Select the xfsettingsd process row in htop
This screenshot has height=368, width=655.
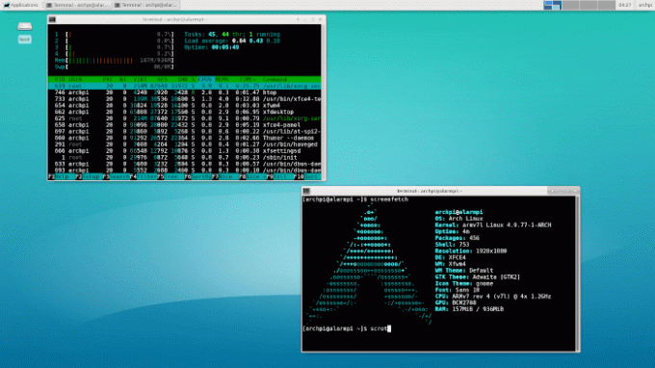(185, 151)
